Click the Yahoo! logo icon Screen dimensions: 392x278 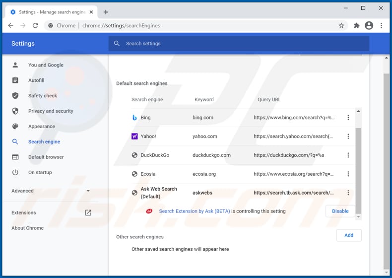coord(134,137)
